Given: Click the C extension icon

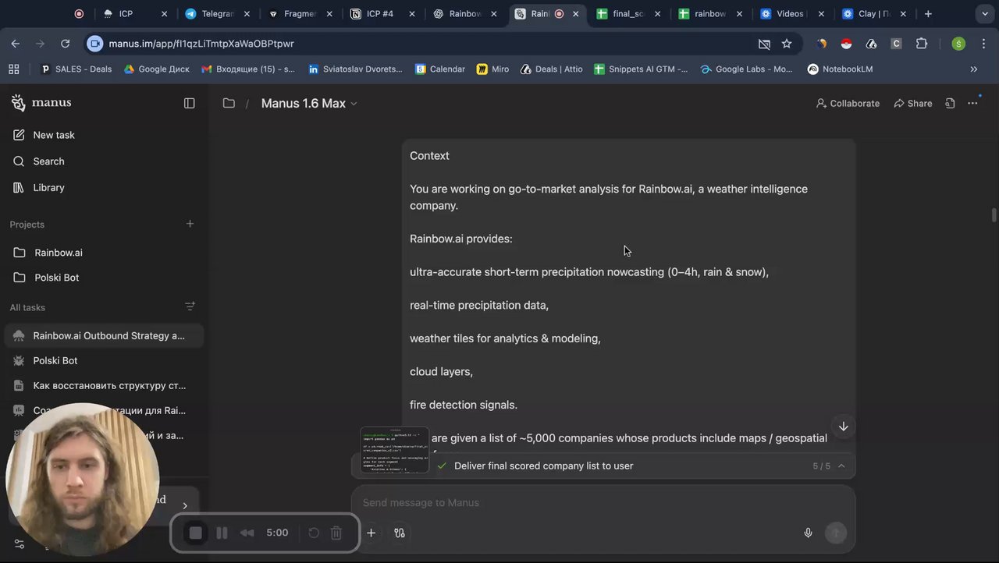Looking at the screenshot, I should [x=896, y=44].
